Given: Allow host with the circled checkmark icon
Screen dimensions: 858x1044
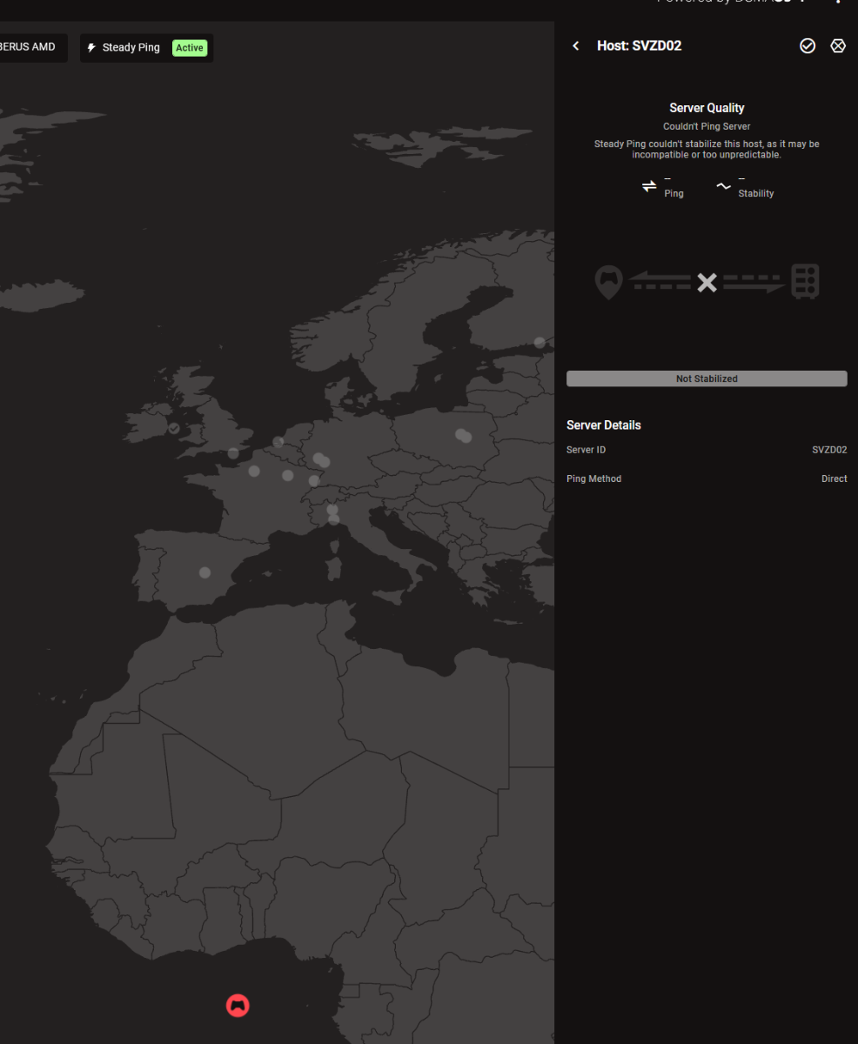Looking at the screenshot, I should (808, 46).
